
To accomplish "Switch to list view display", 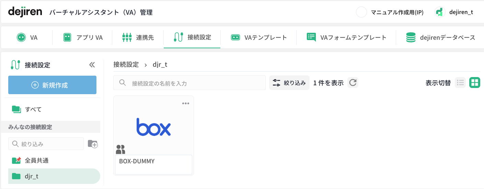I will 460,83.
